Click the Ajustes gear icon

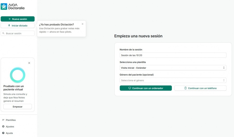click(x=3, y=126)
